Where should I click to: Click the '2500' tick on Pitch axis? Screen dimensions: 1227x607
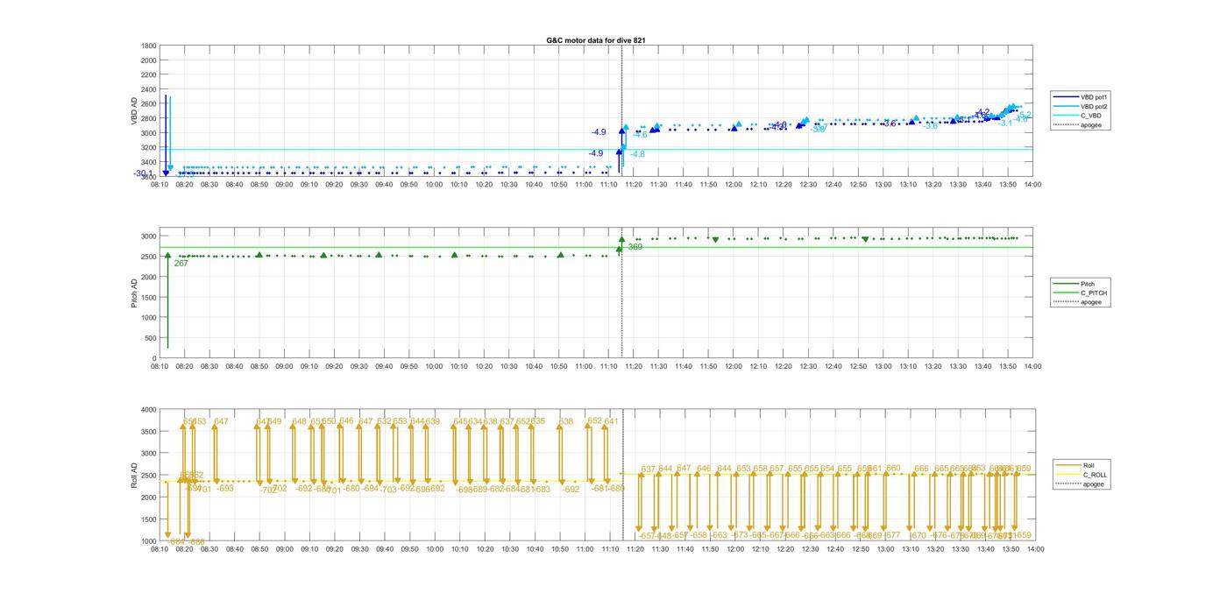[x=149, y=257]
